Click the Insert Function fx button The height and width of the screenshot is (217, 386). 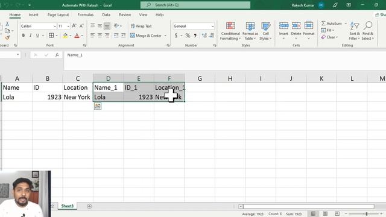click(57, 55)
